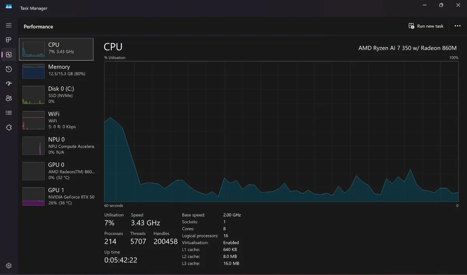Click the 60 seconds axis label
The image size is (467, 275).
click(x=114, y=205)
